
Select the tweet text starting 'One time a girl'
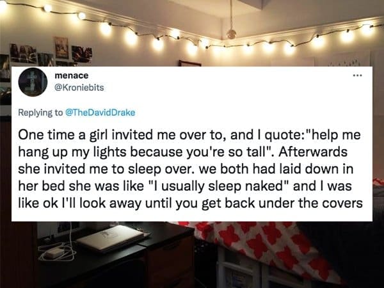pos(190,169)
